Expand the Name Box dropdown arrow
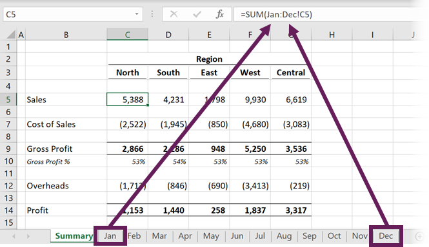This screenshot has width=429, height=247. pos(137,14)
